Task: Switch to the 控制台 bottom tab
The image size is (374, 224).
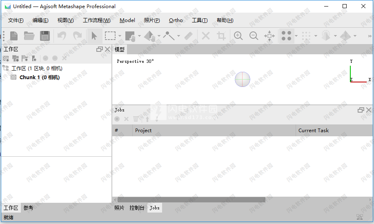Action: pos(137,208)
